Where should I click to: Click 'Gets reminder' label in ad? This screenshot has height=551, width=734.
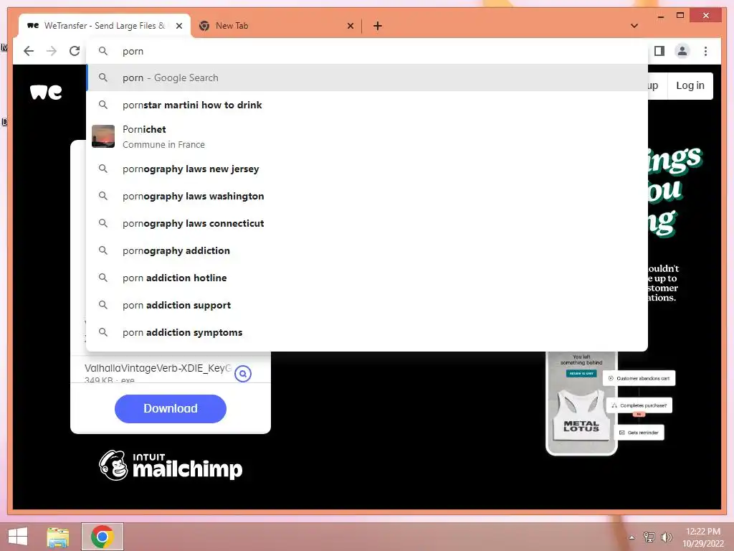click(x=639, y=433)
